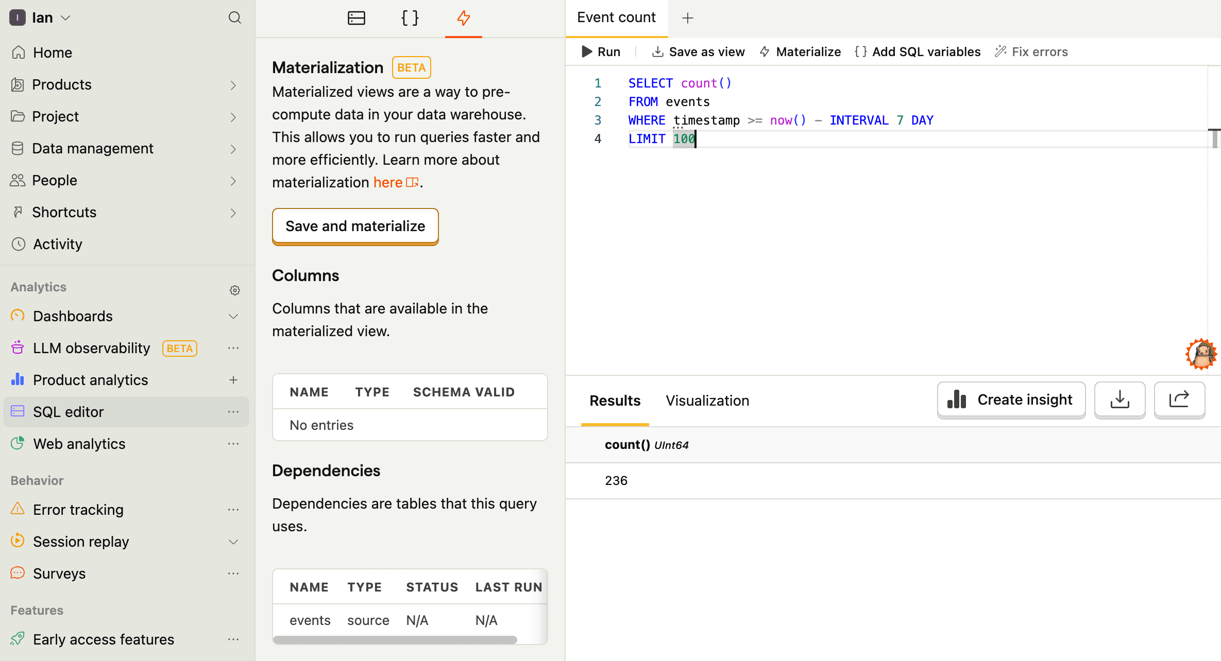Open Error tracking more options dots
This screenshot has width=1221, height=661.
click(x=233, y=510)
